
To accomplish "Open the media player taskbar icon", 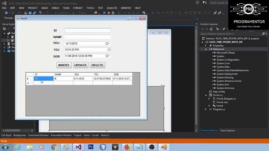I will pyautogui.click(x=42, y=147).
